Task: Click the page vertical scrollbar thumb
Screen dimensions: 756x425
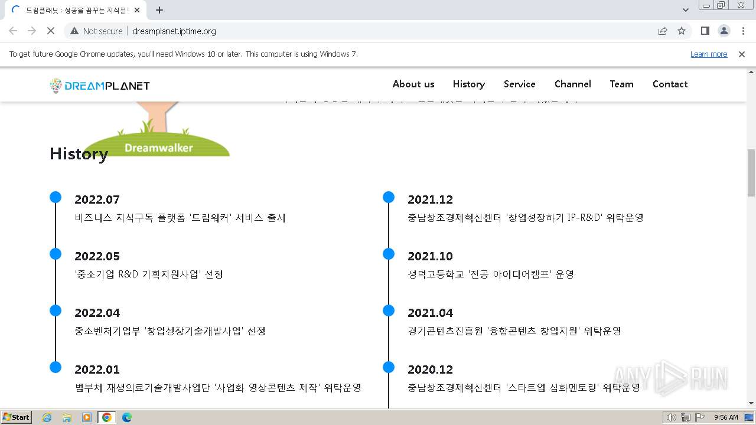Action: point(751,172)
